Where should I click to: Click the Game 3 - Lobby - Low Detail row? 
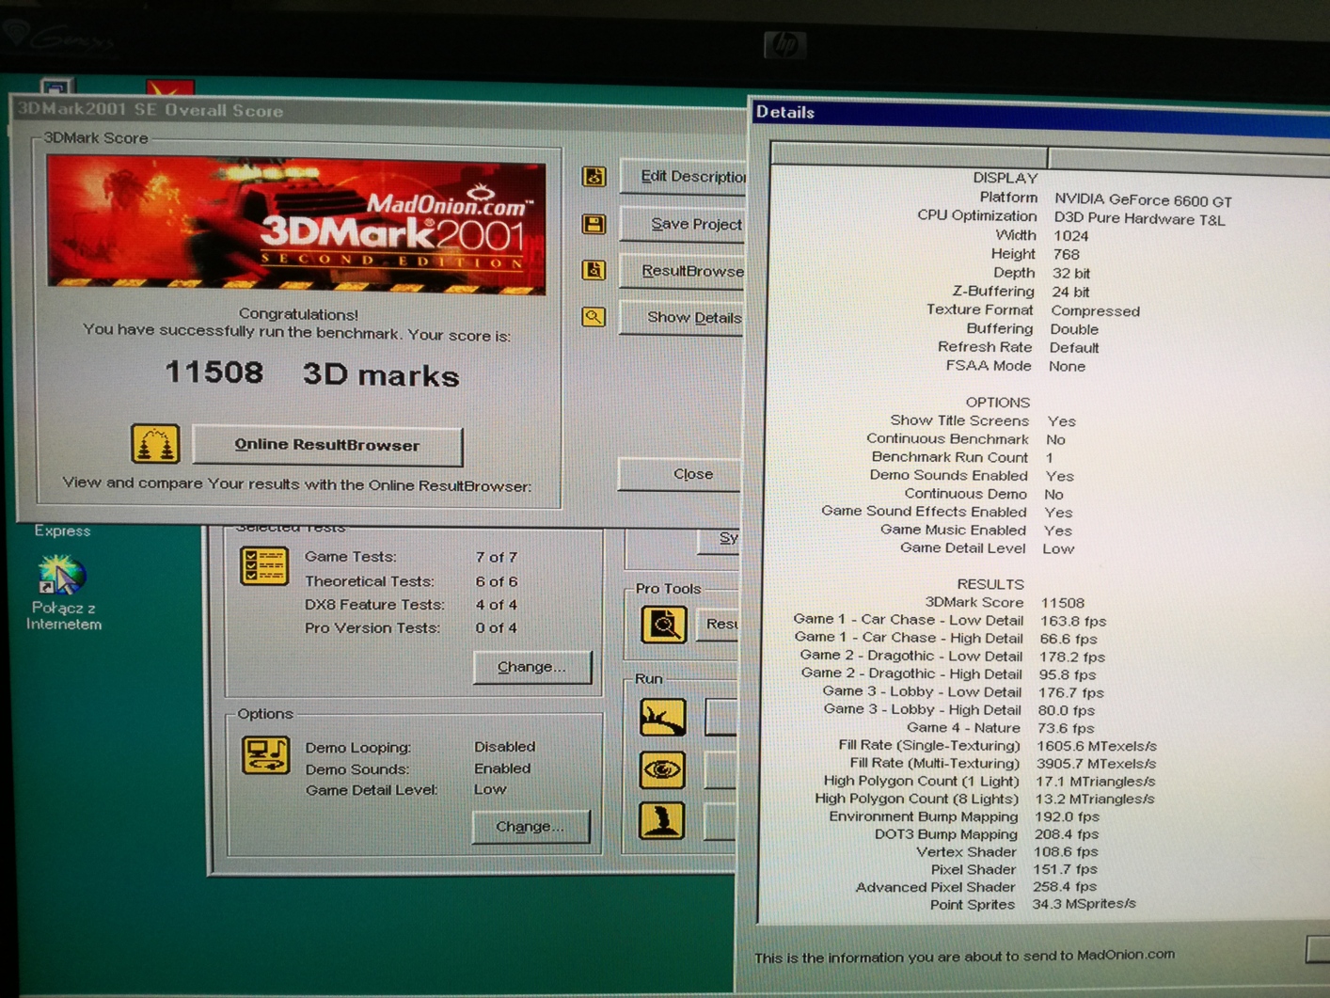click(963, 691)
